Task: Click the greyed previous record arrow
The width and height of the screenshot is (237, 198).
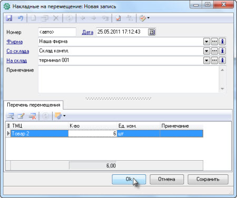Action: pyautogui.click(x=83, y=18)
